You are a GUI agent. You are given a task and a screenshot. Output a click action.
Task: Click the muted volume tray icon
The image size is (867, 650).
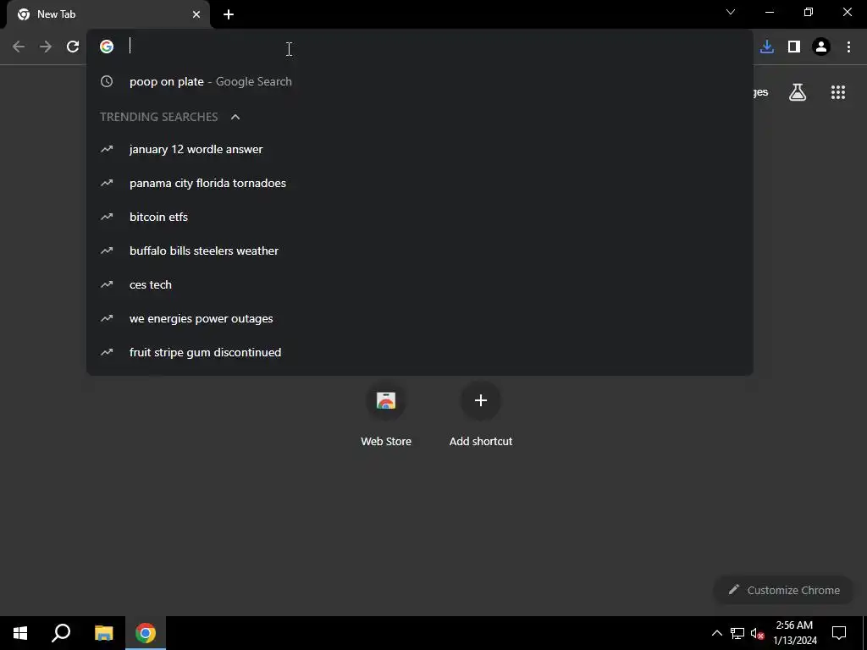[758, 633]
